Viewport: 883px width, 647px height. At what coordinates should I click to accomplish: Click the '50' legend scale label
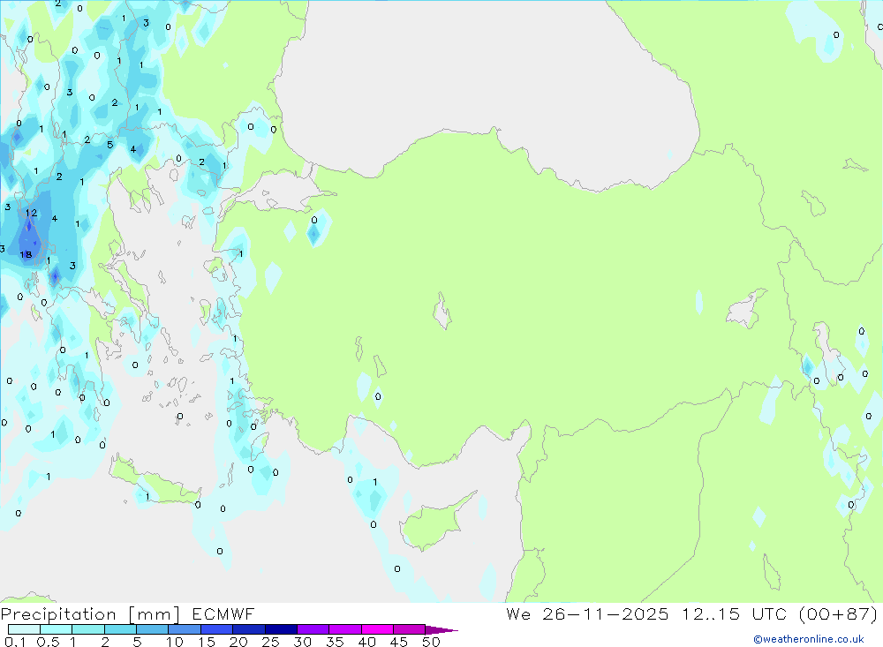pyautogui.click(x=431, y=642)
